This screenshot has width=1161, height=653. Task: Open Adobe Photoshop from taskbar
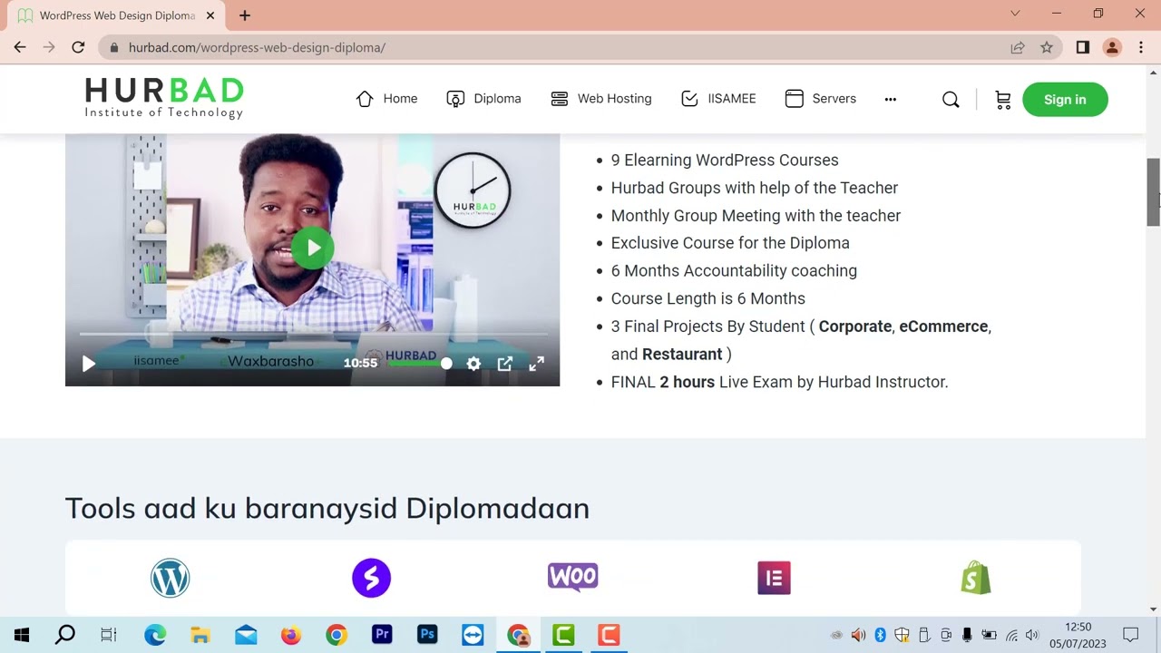427,635
